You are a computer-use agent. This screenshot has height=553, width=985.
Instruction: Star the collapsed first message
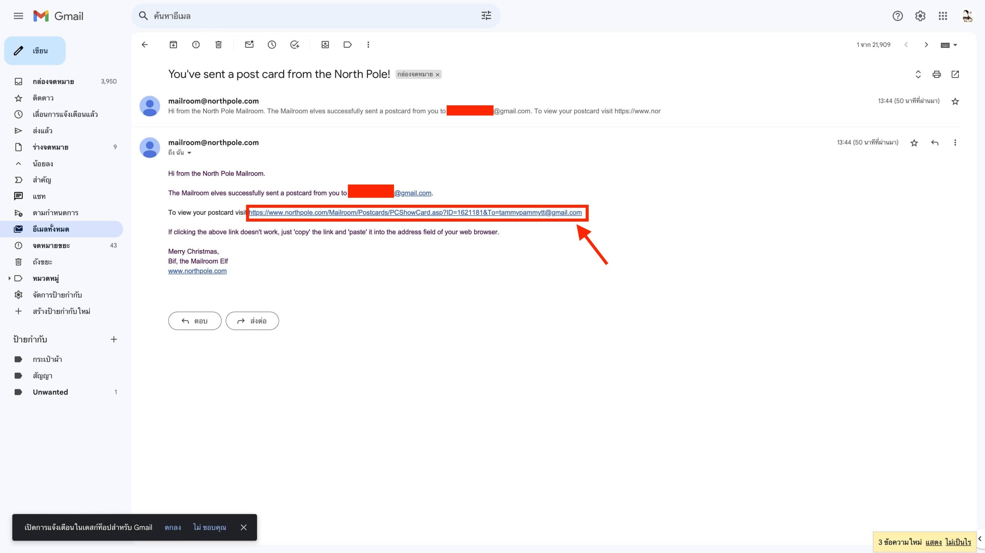pos(955,101)
